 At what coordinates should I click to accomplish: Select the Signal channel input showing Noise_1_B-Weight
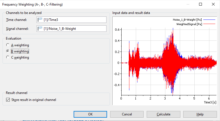(74, 28)
